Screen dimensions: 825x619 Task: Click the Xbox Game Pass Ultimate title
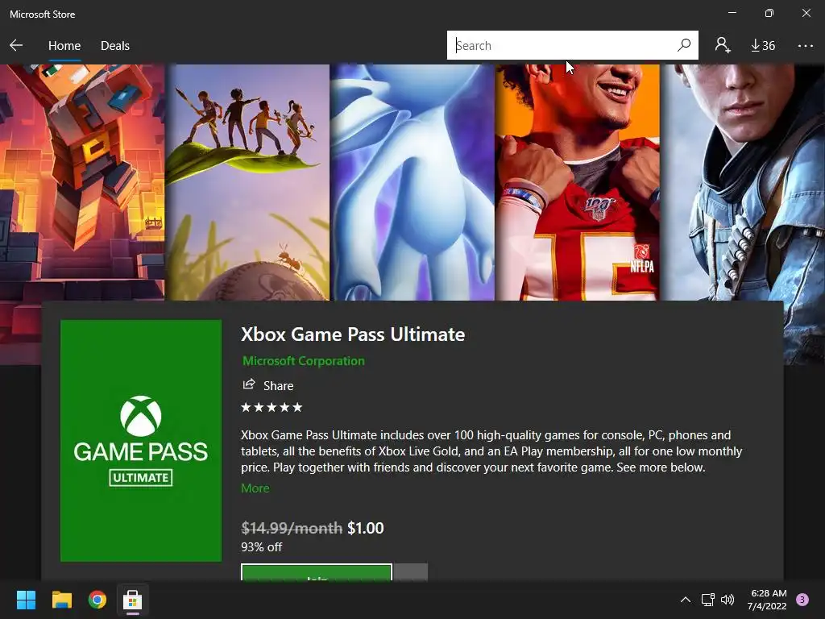[353, 334]
